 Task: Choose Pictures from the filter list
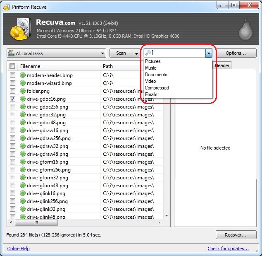click(178, 61)
